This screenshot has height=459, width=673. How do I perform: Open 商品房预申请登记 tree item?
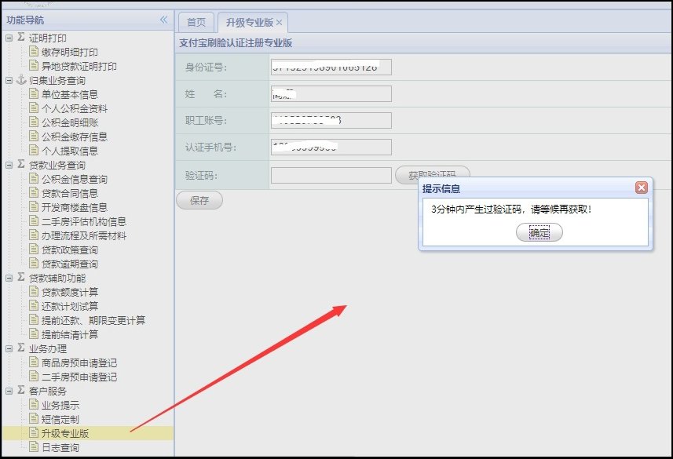[x=79, y=363]
